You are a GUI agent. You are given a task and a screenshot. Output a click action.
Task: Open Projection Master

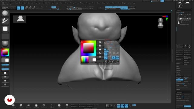coord(5,8)
